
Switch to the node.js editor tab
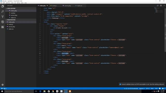(x=54, y=6)
